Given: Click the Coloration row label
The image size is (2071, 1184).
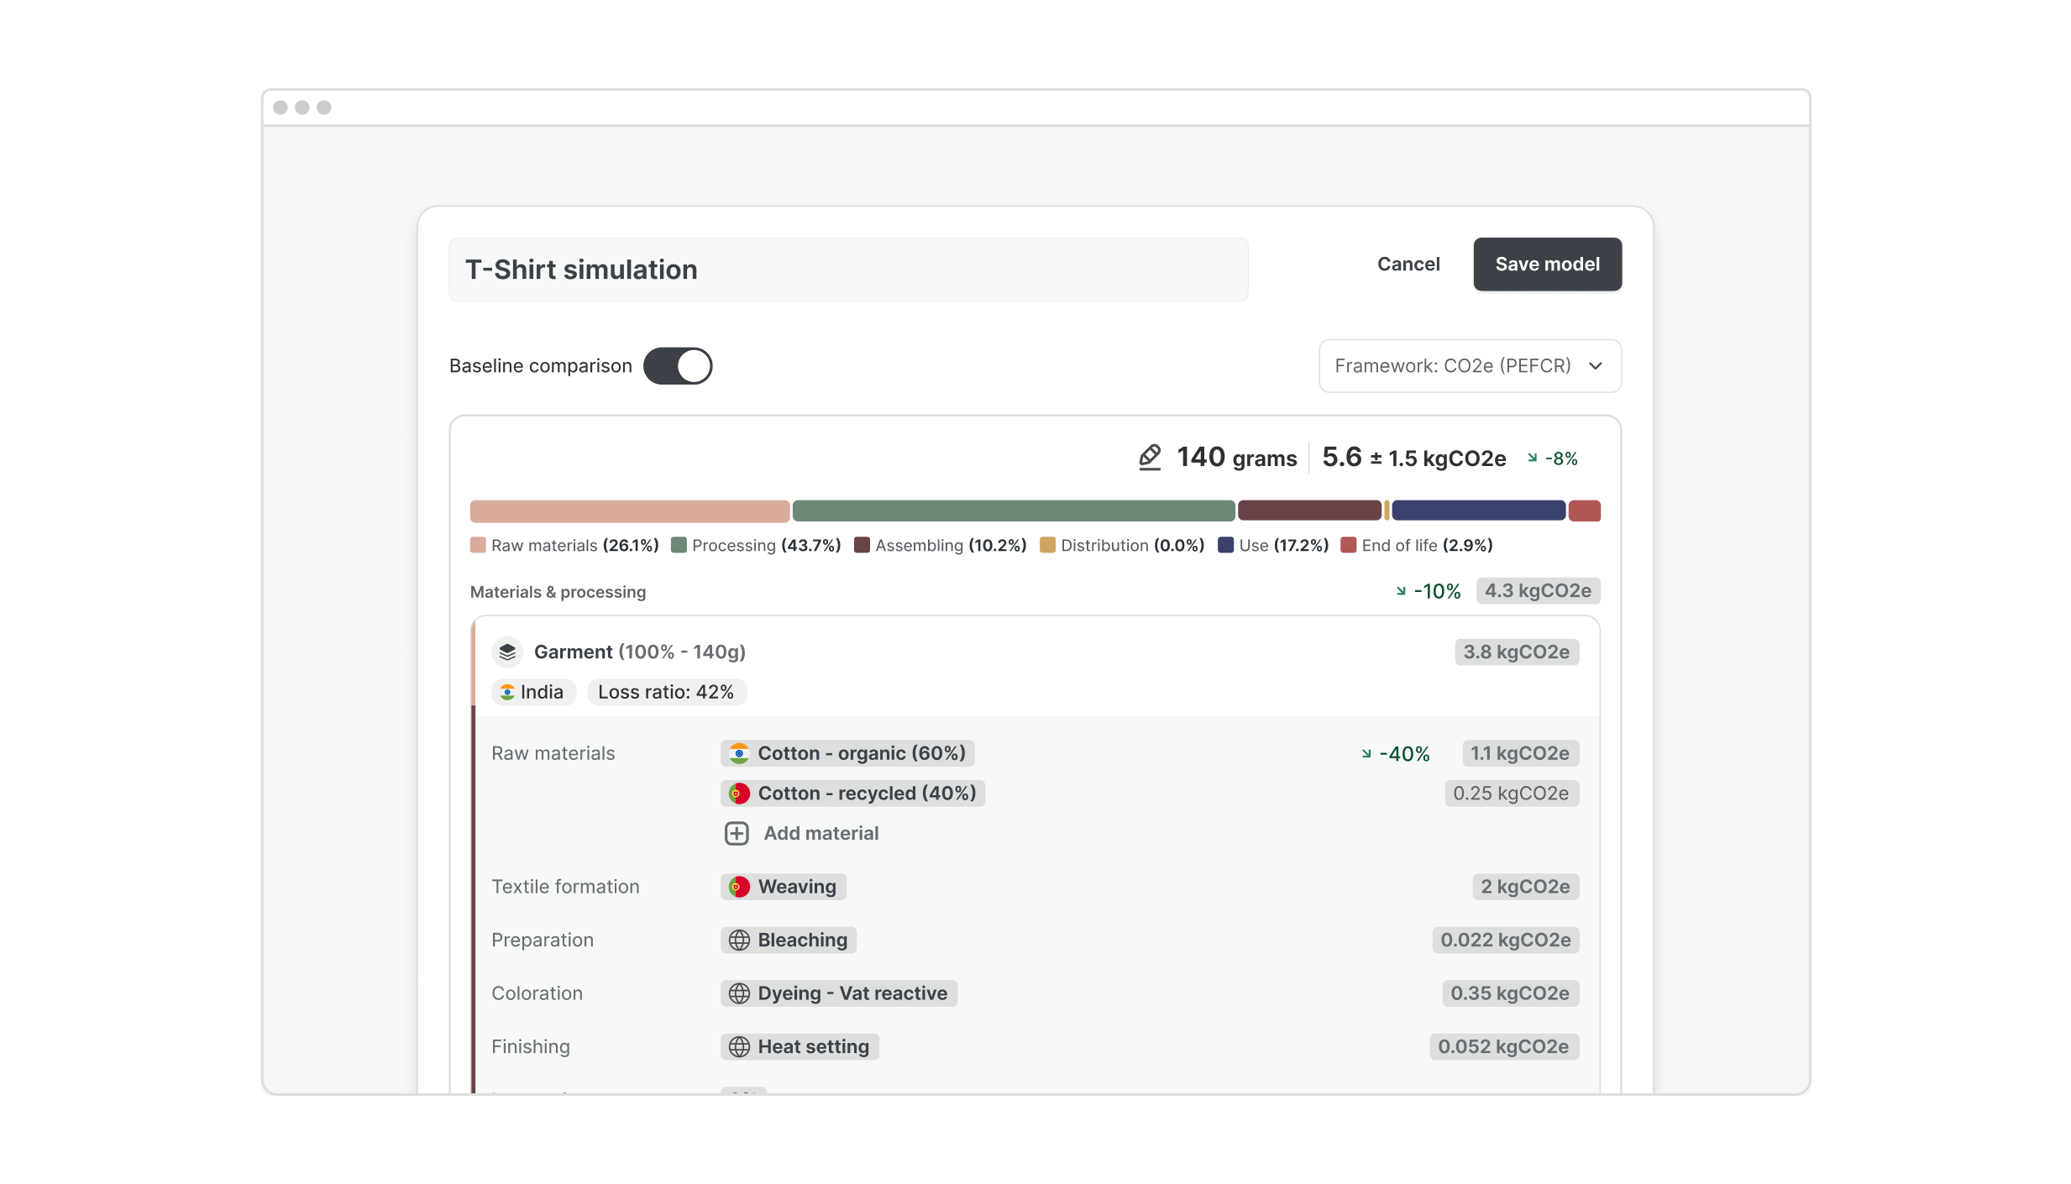Looking at the screenshot, I should (537, 993).
